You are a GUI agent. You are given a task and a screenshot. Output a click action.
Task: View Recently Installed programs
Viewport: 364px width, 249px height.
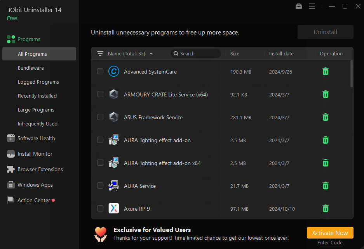37,96
